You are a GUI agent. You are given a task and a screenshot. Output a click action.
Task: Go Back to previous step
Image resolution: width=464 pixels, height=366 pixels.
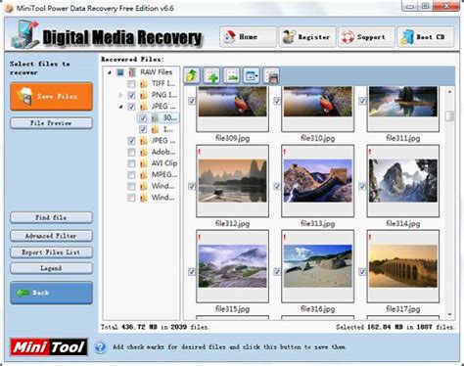[x=51, y=293]
